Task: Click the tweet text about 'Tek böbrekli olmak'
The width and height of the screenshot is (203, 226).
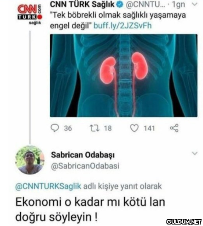Action: coord(118,20)
